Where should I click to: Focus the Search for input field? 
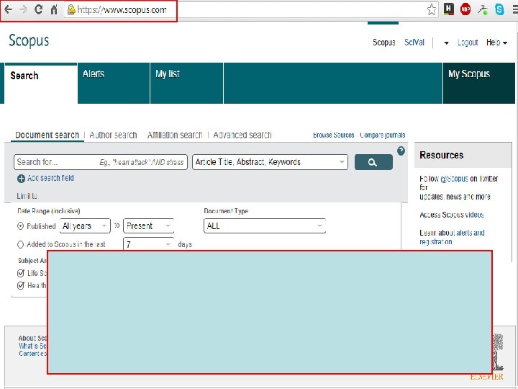coord(101,162)
